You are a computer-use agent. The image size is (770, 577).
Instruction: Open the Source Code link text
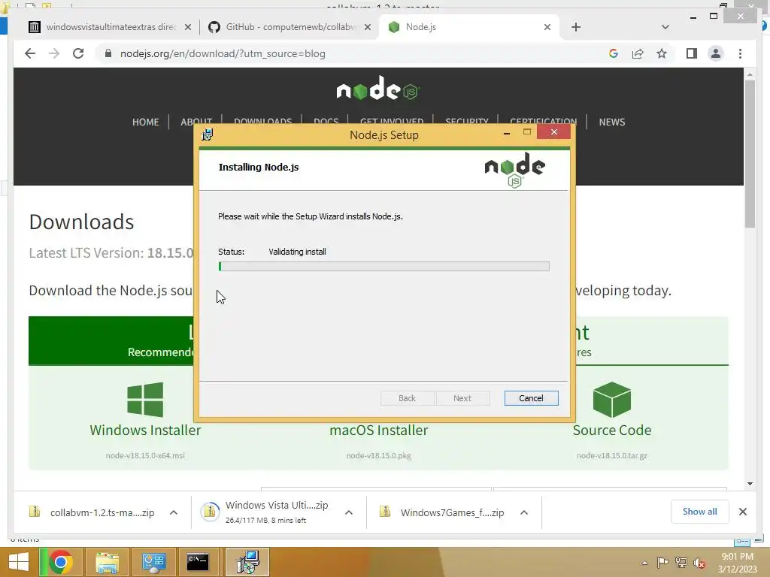[x=612, y=430]
